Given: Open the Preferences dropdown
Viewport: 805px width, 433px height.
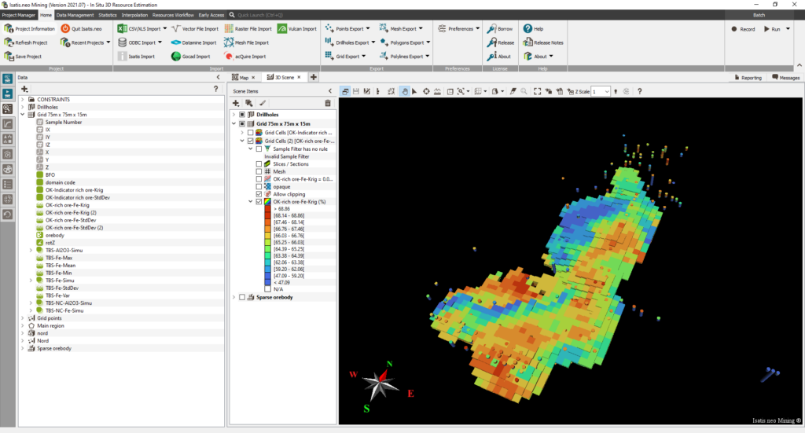Looking at the screenshot, I should (x=478, y=29).
